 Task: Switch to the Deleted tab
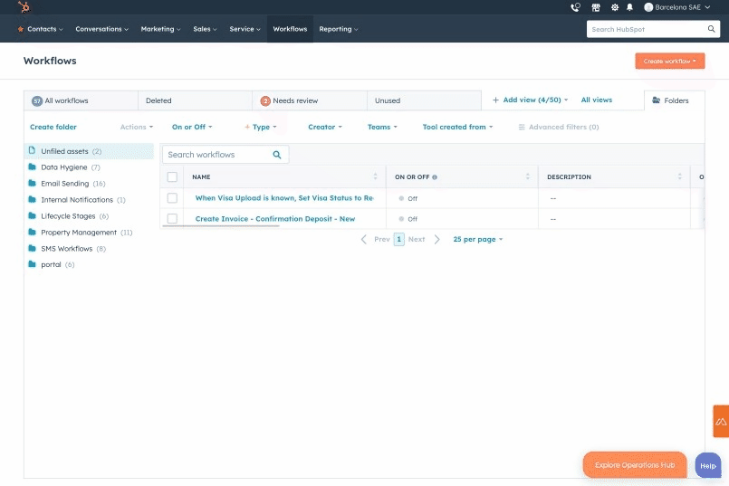tap(196, 100)
